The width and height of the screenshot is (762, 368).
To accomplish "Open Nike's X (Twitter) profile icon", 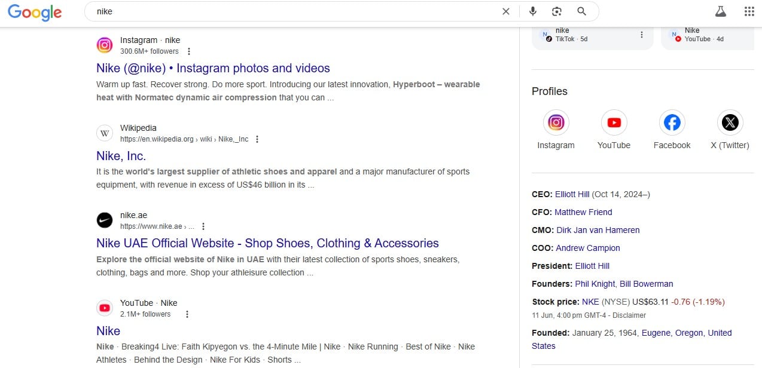I will click(730, 122).
